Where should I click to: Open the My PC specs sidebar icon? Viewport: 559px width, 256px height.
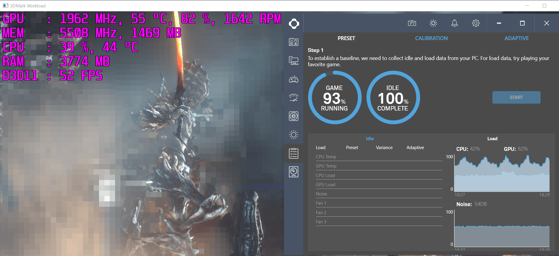(293, 61)
